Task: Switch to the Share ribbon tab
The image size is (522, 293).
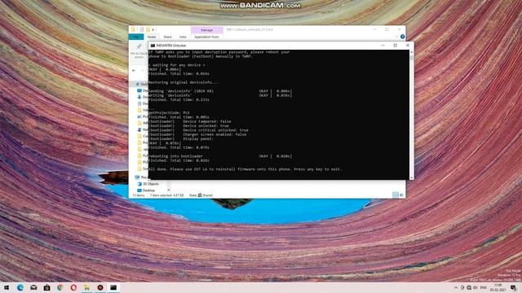Action: (x=167, y=37)
